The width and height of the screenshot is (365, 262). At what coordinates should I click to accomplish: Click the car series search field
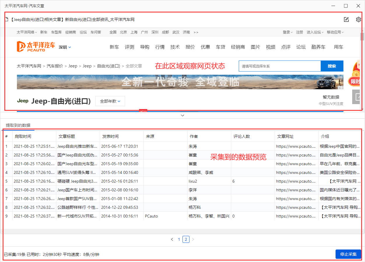pos(279,66)
